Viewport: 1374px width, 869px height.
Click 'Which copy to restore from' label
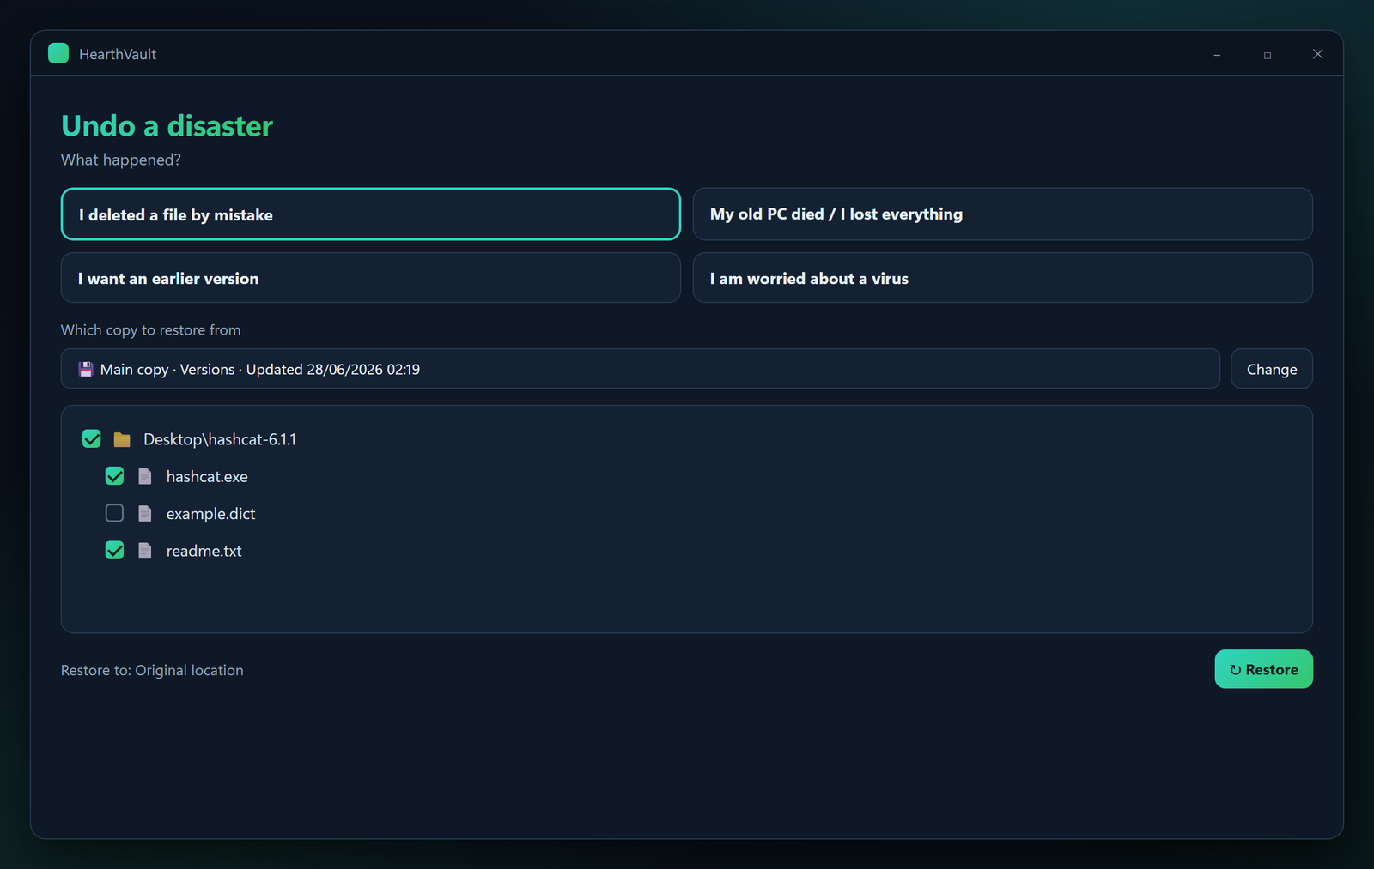(151, 330)
